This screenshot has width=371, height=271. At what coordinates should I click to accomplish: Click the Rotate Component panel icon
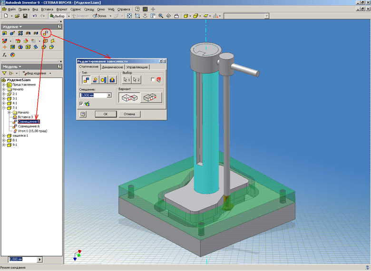[x=26, y=41]
